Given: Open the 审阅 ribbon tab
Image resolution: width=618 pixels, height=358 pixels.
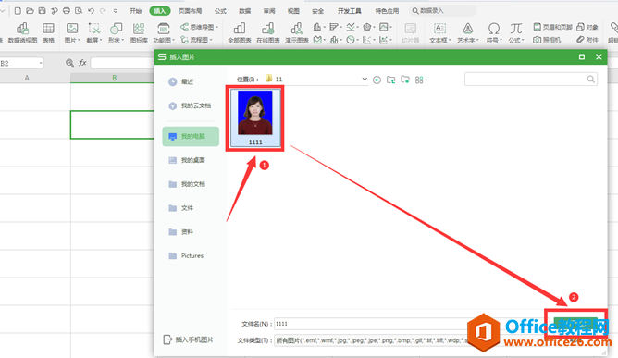Looking at the screenshot, I should [x=269, y=11].
